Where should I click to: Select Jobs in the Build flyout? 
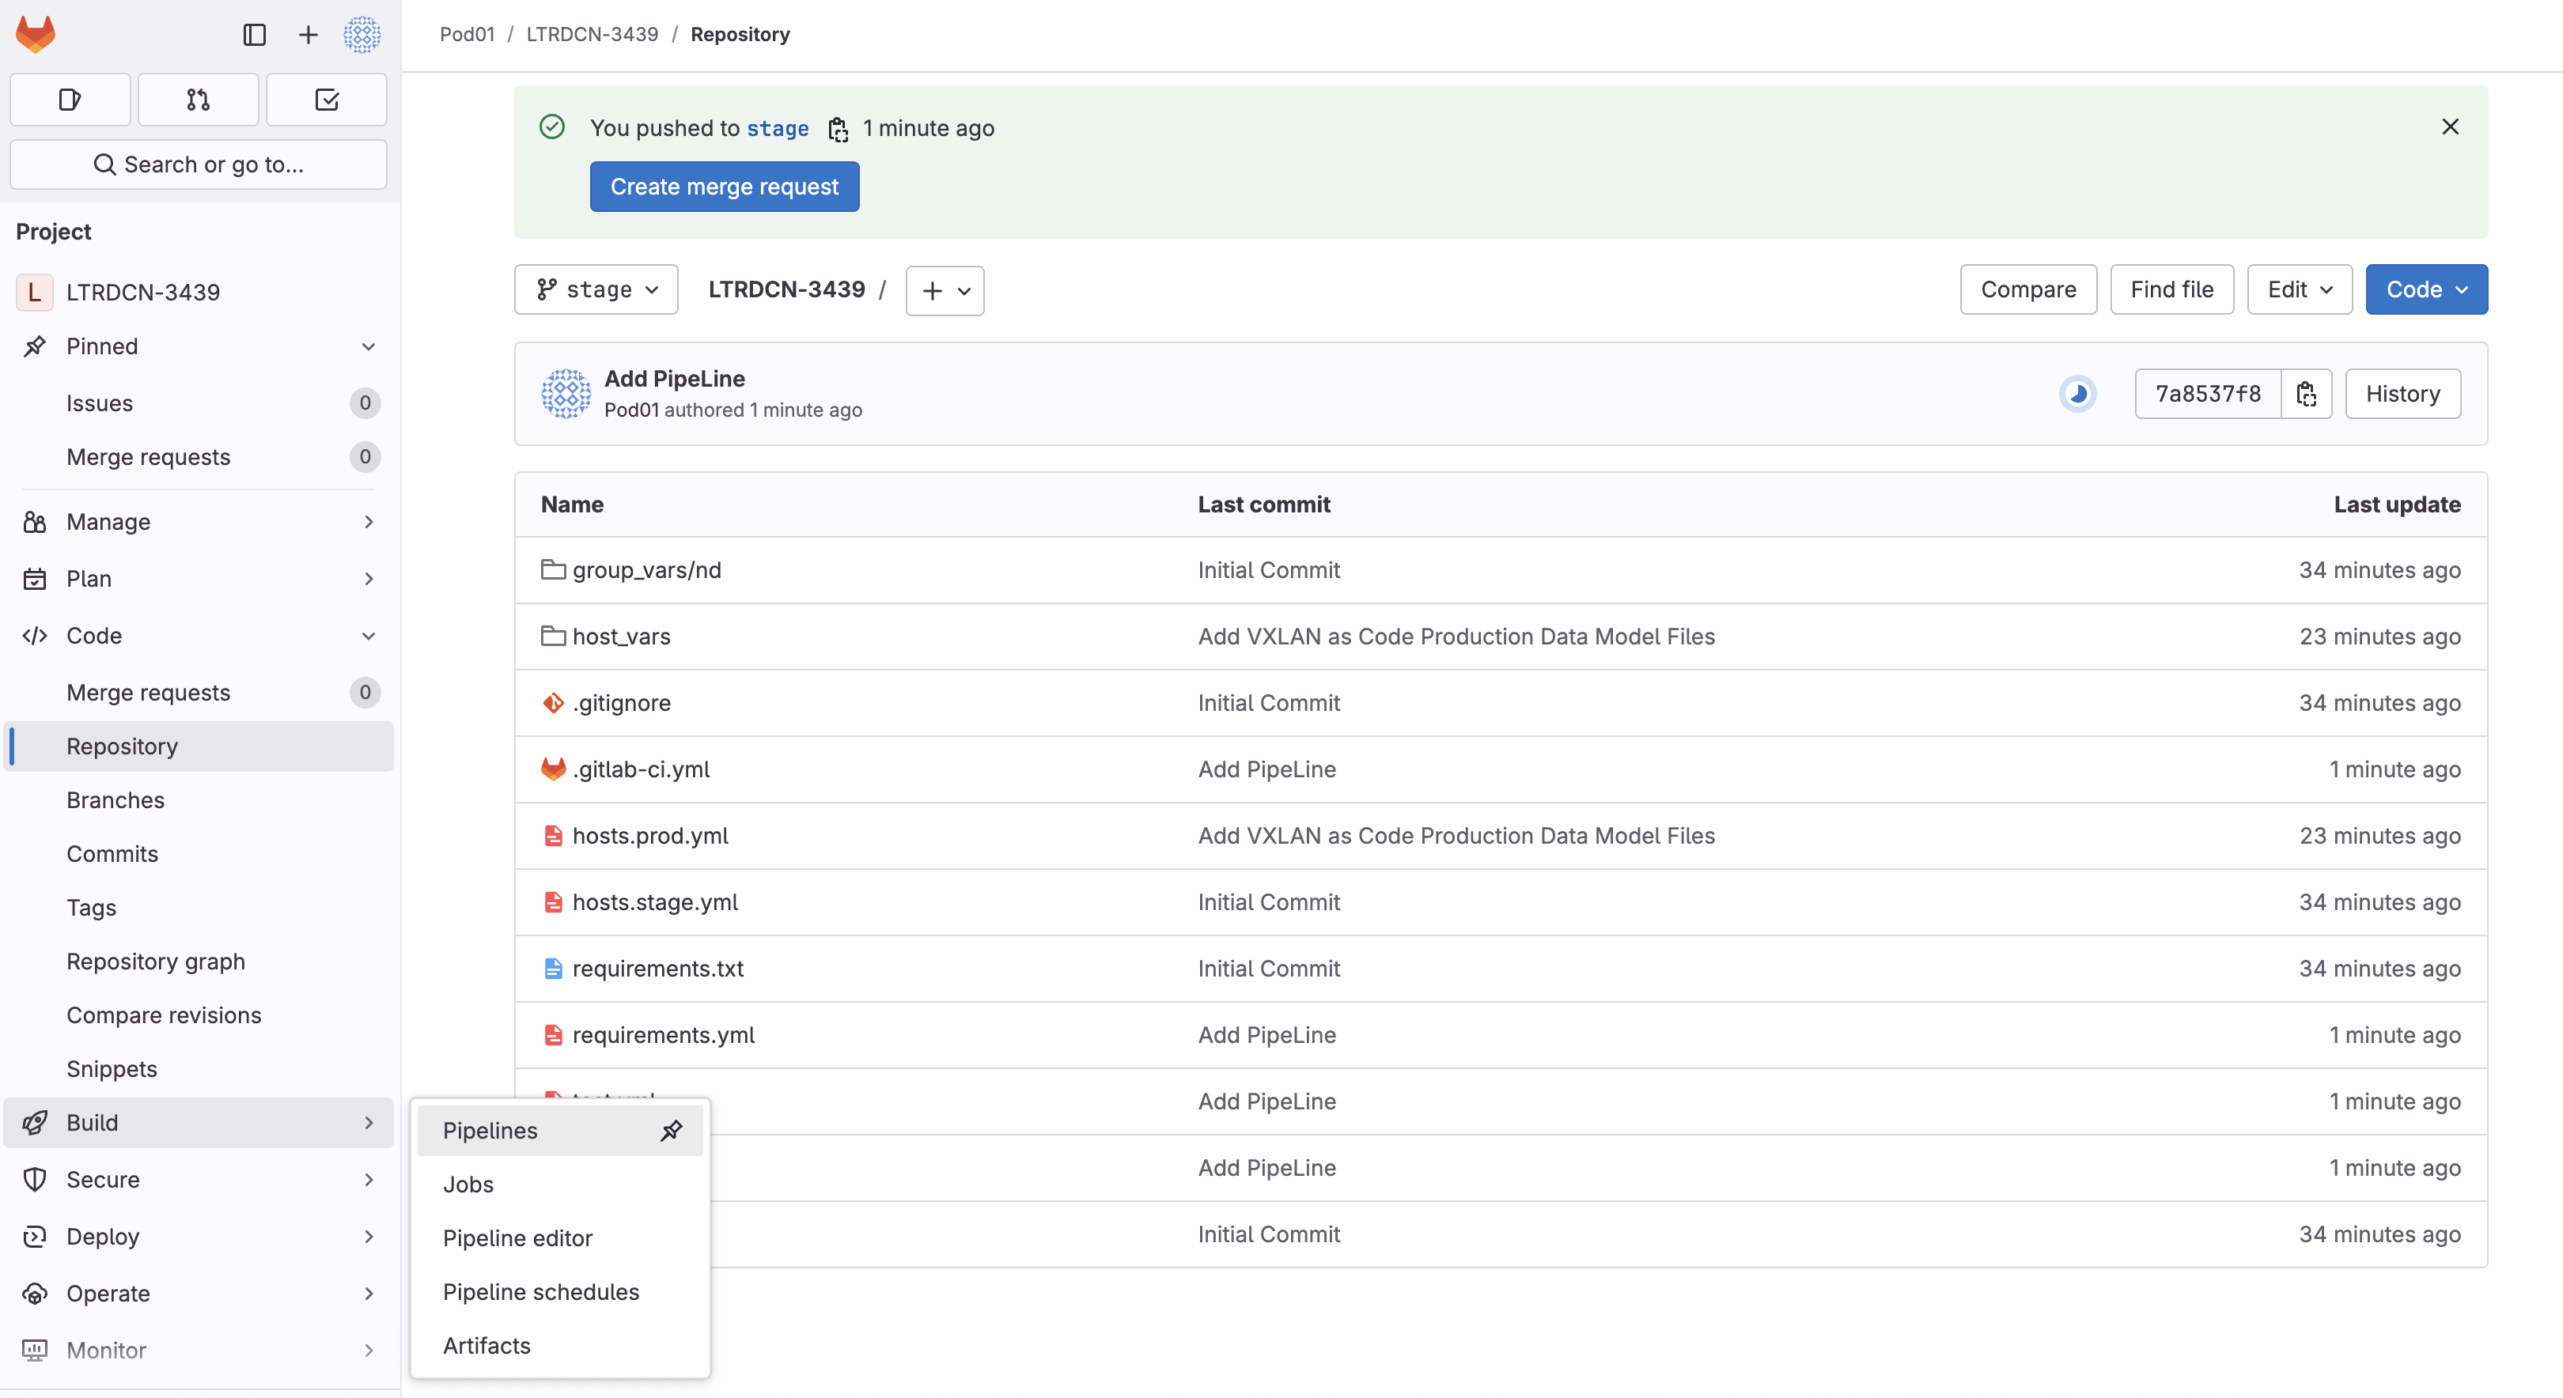point(468,1185)
